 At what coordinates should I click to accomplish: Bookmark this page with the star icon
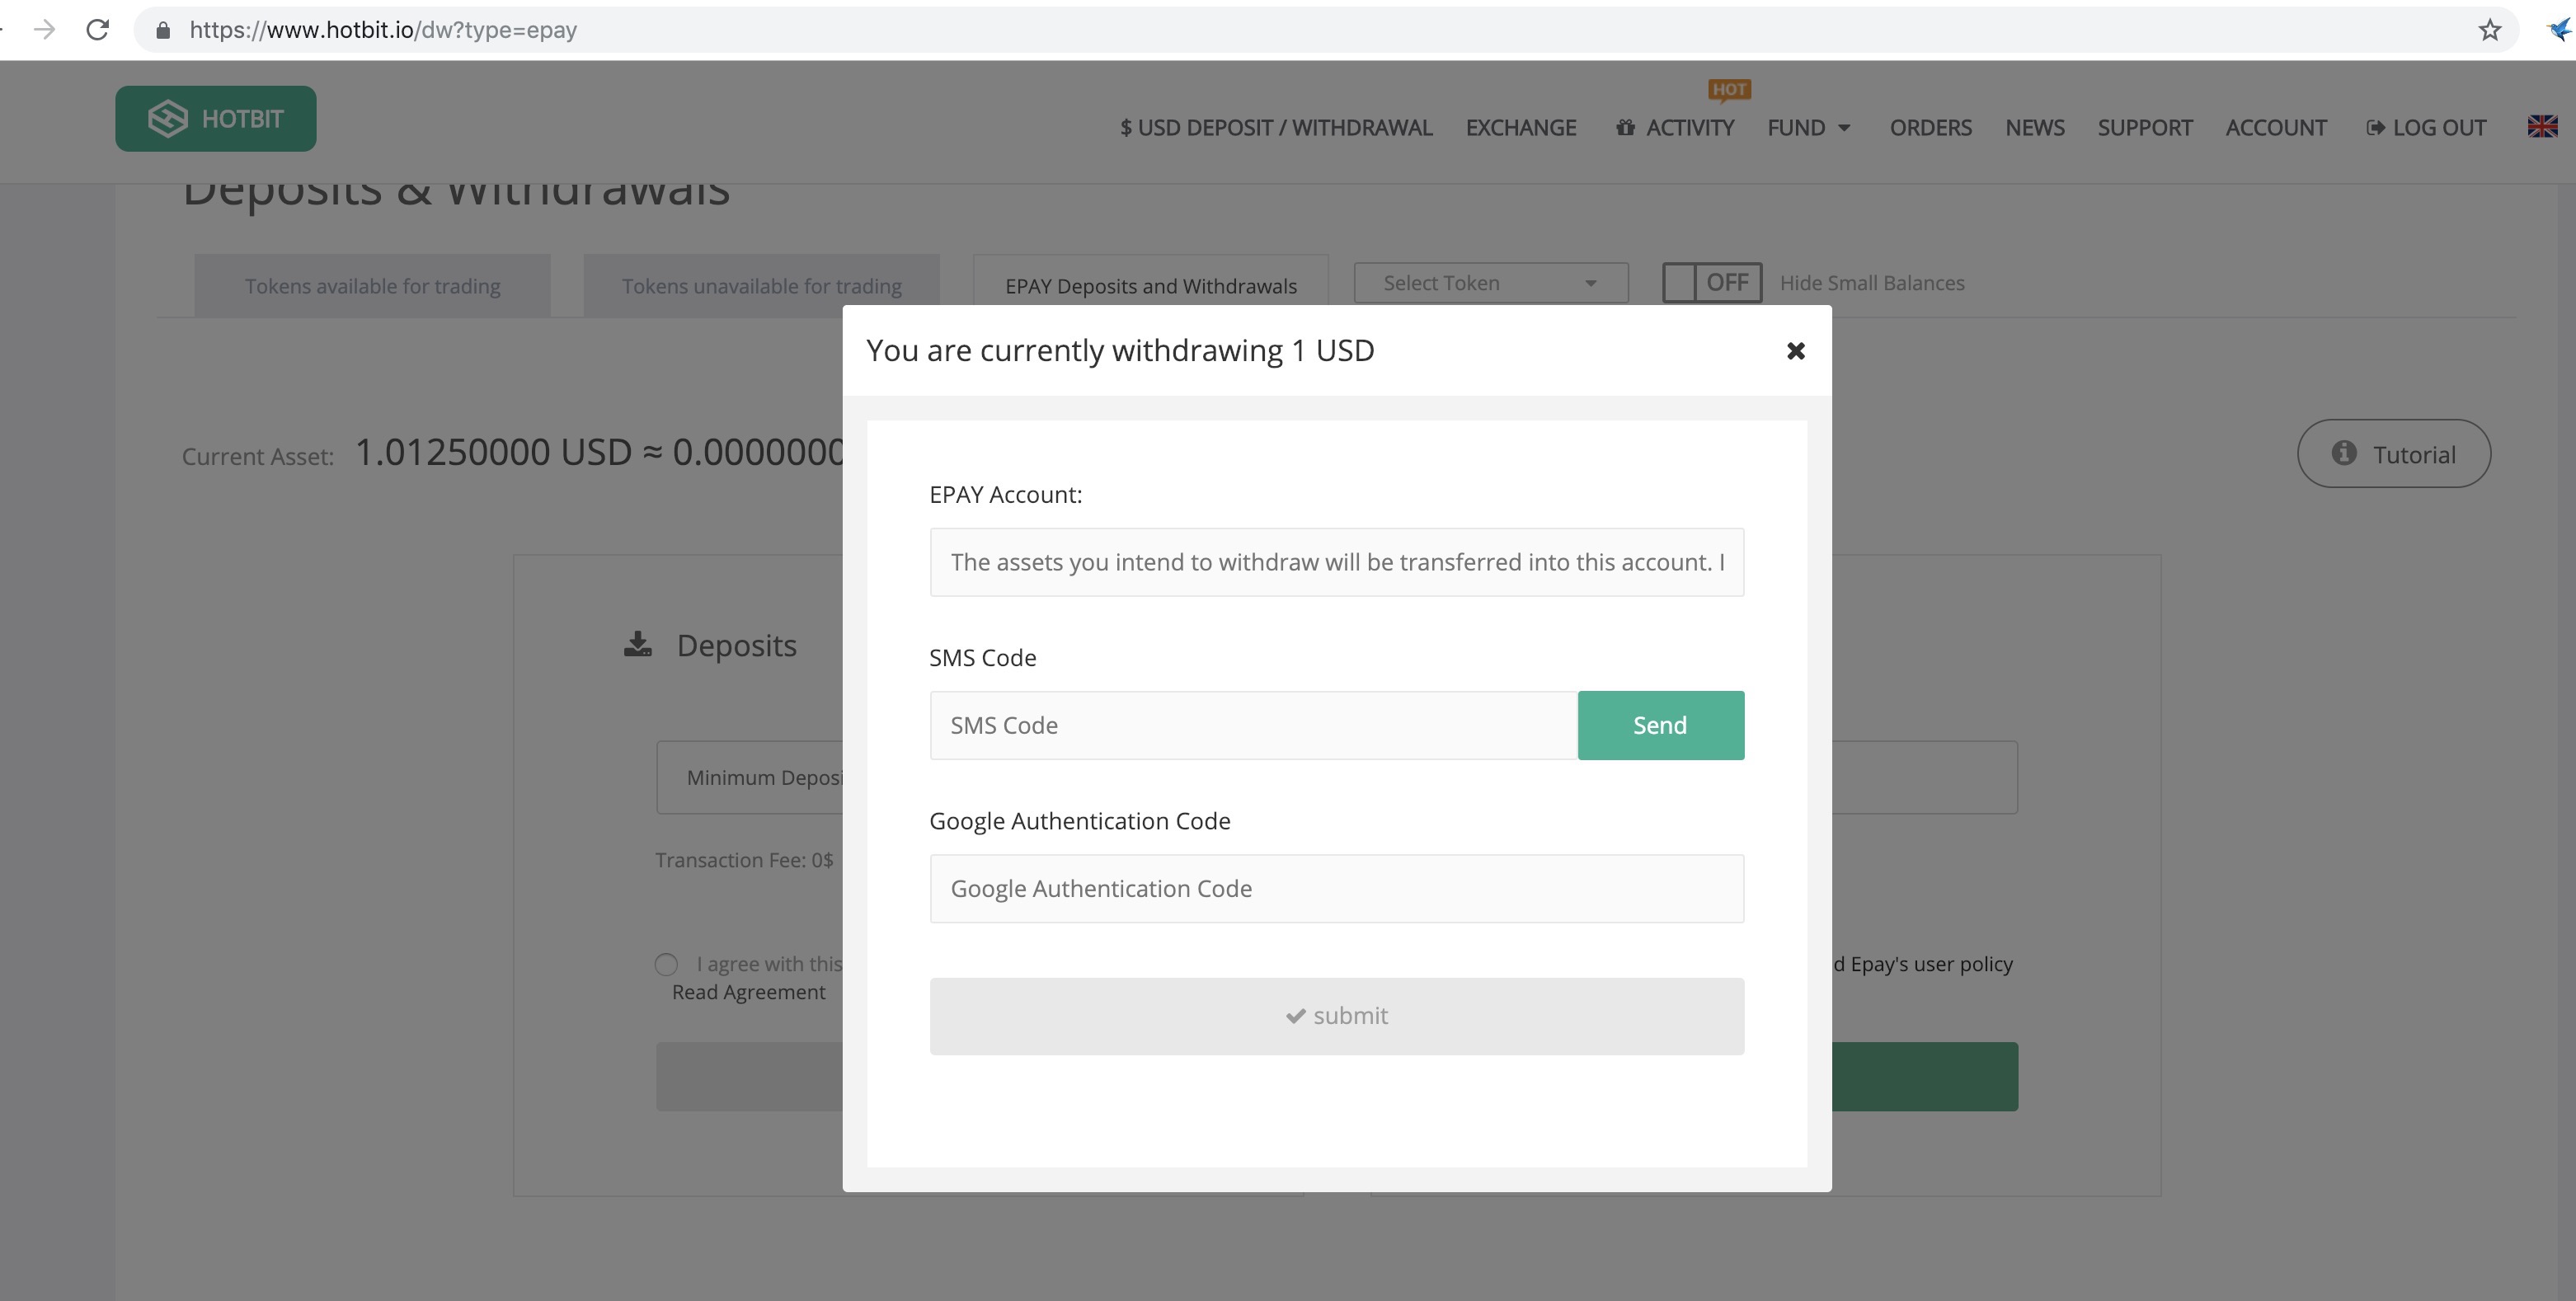[x=2490, y=30]
